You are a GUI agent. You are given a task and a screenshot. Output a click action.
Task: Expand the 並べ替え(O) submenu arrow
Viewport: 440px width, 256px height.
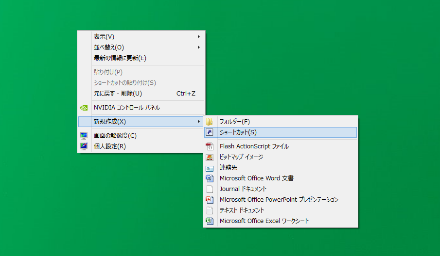click(x=199, y=48)
